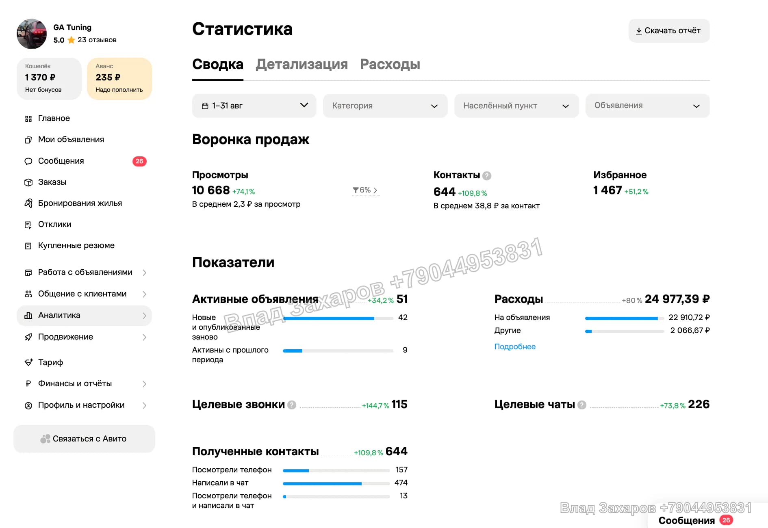Click the Заказы box icon

pos(28,182)
